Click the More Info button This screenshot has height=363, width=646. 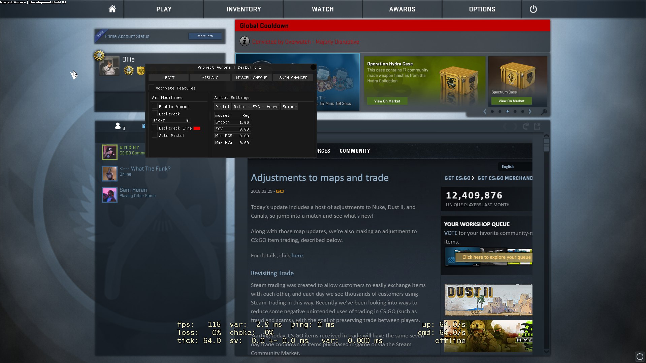pyautogui.click(x=205, y=36)
